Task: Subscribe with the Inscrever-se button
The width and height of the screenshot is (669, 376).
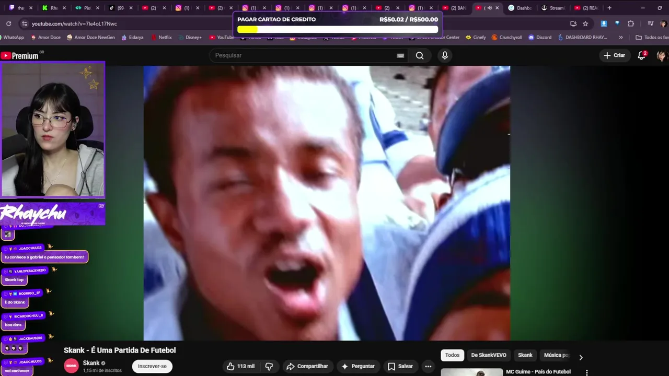Action: [152, 366]
